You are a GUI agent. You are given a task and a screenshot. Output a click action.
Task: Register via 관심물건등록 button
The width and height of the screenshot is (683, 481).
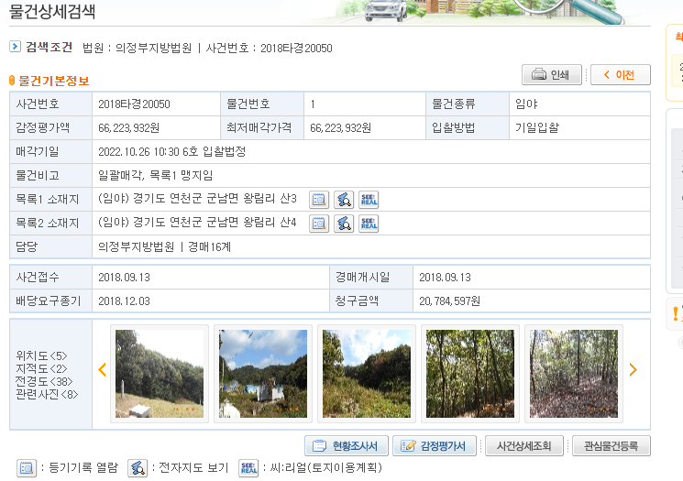[x=611, y=446]
